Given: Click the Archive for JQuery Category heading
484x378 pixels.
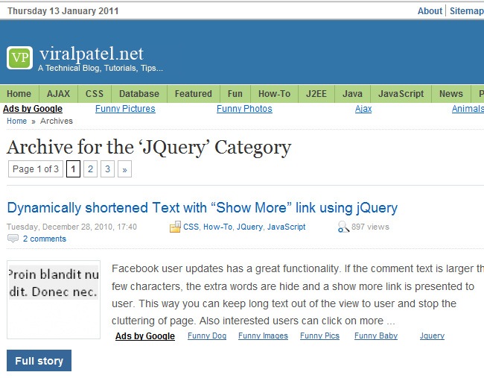Looking at the screenshot, I should click(149, 147).
